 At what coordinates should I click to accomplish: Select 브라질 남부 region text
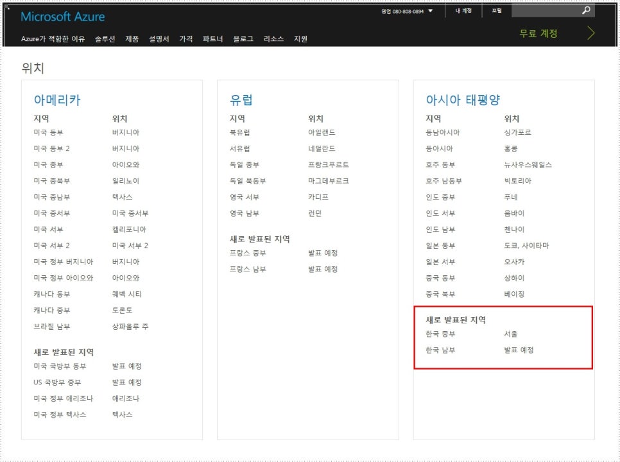(x=52, y=327)
